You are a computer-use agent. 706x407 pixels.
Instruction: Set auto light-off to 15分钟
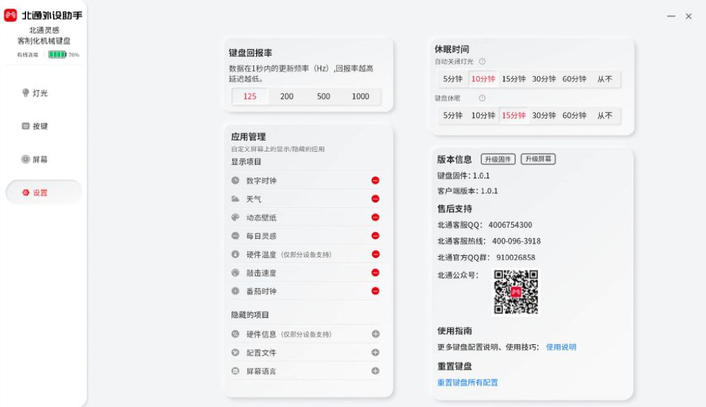[x=514, y=79]
